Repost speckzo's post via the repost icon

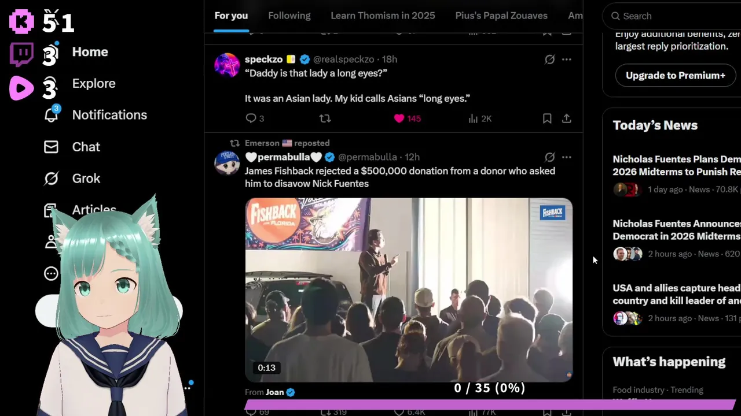pyautogui.click(x=325, y=118)
